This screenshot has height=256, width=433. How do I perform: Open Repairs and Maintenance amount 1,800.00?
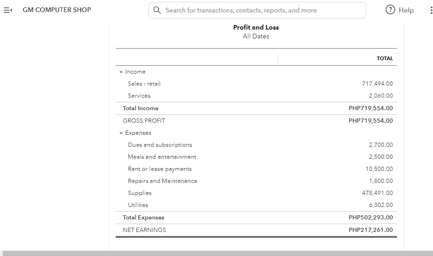point(381,181)
